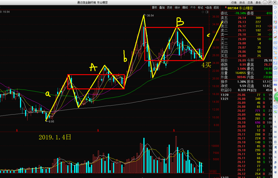This screenshot has height=178, width=278.
Task: Click the 13:21 tick row at 26.08
Action: point(246,99)
